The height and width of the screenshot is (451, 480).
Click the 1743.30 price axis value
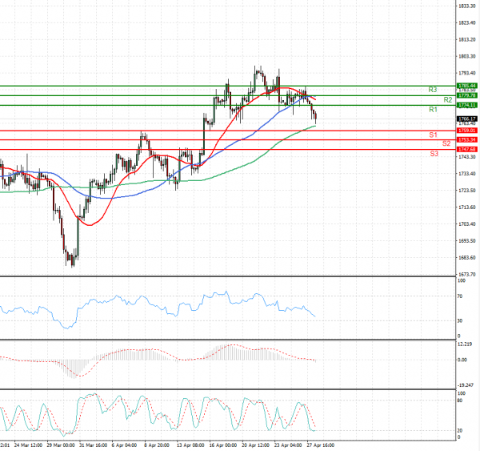point(467,157)
